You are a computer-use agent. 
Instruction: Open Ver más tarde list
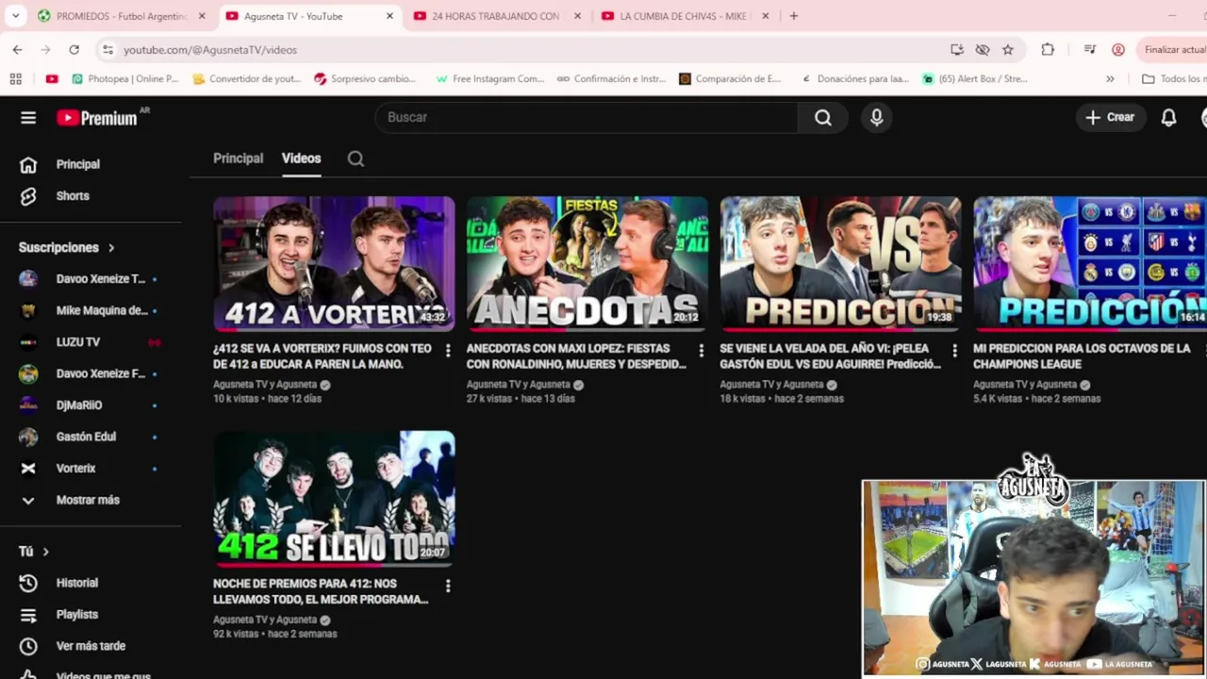point(91,646)
